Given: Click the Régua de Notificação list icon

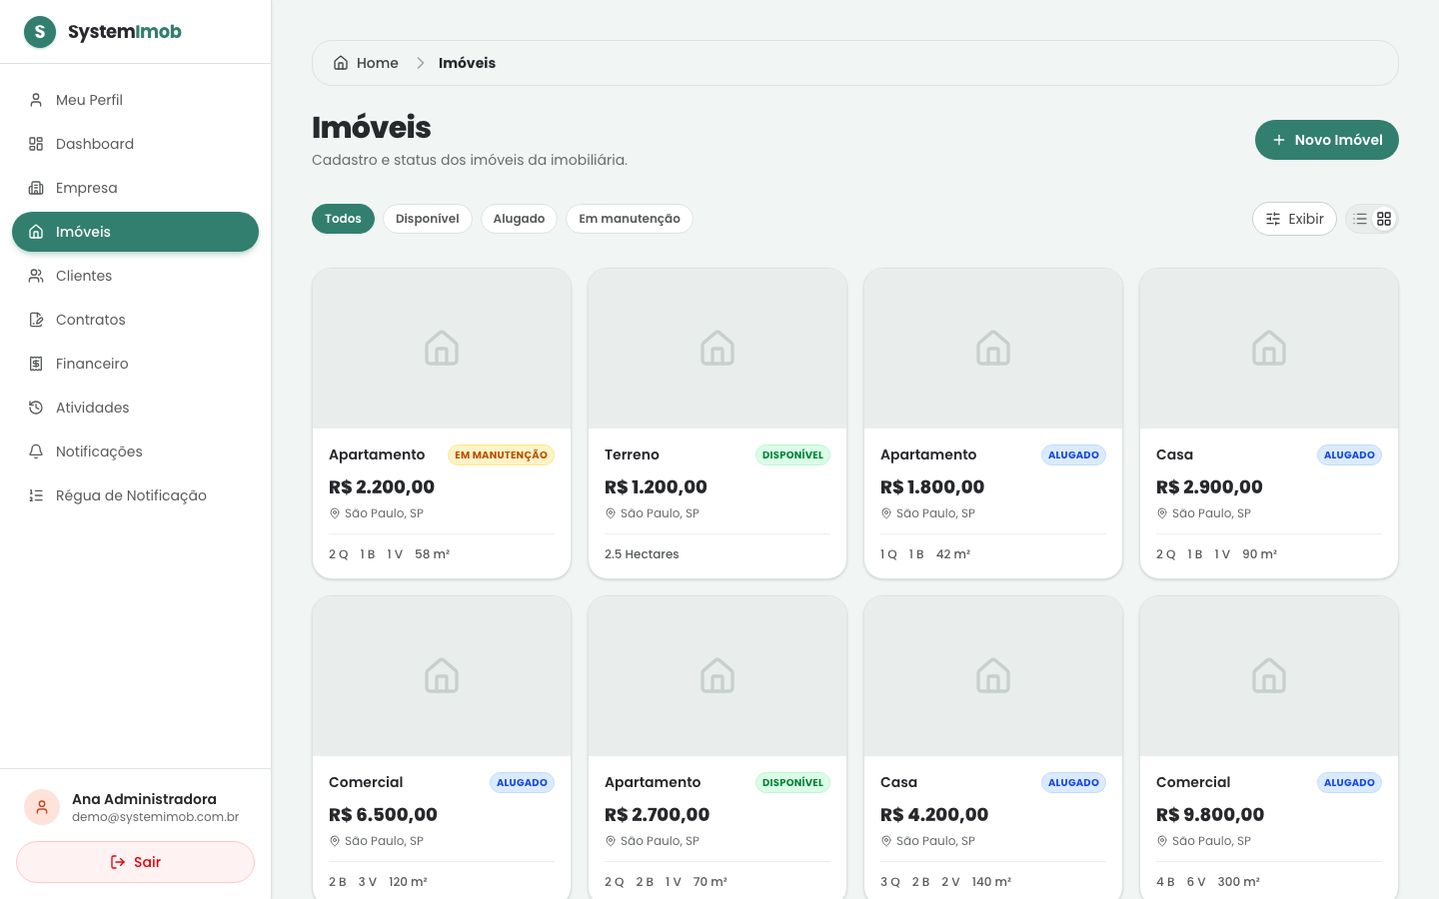Looking at the screenshot, I should 36,495.
